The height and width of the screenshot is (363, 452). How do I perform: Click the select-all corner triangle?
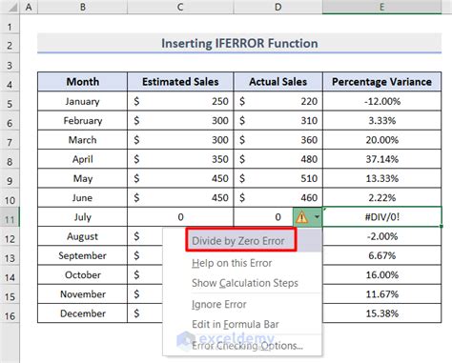12,7
